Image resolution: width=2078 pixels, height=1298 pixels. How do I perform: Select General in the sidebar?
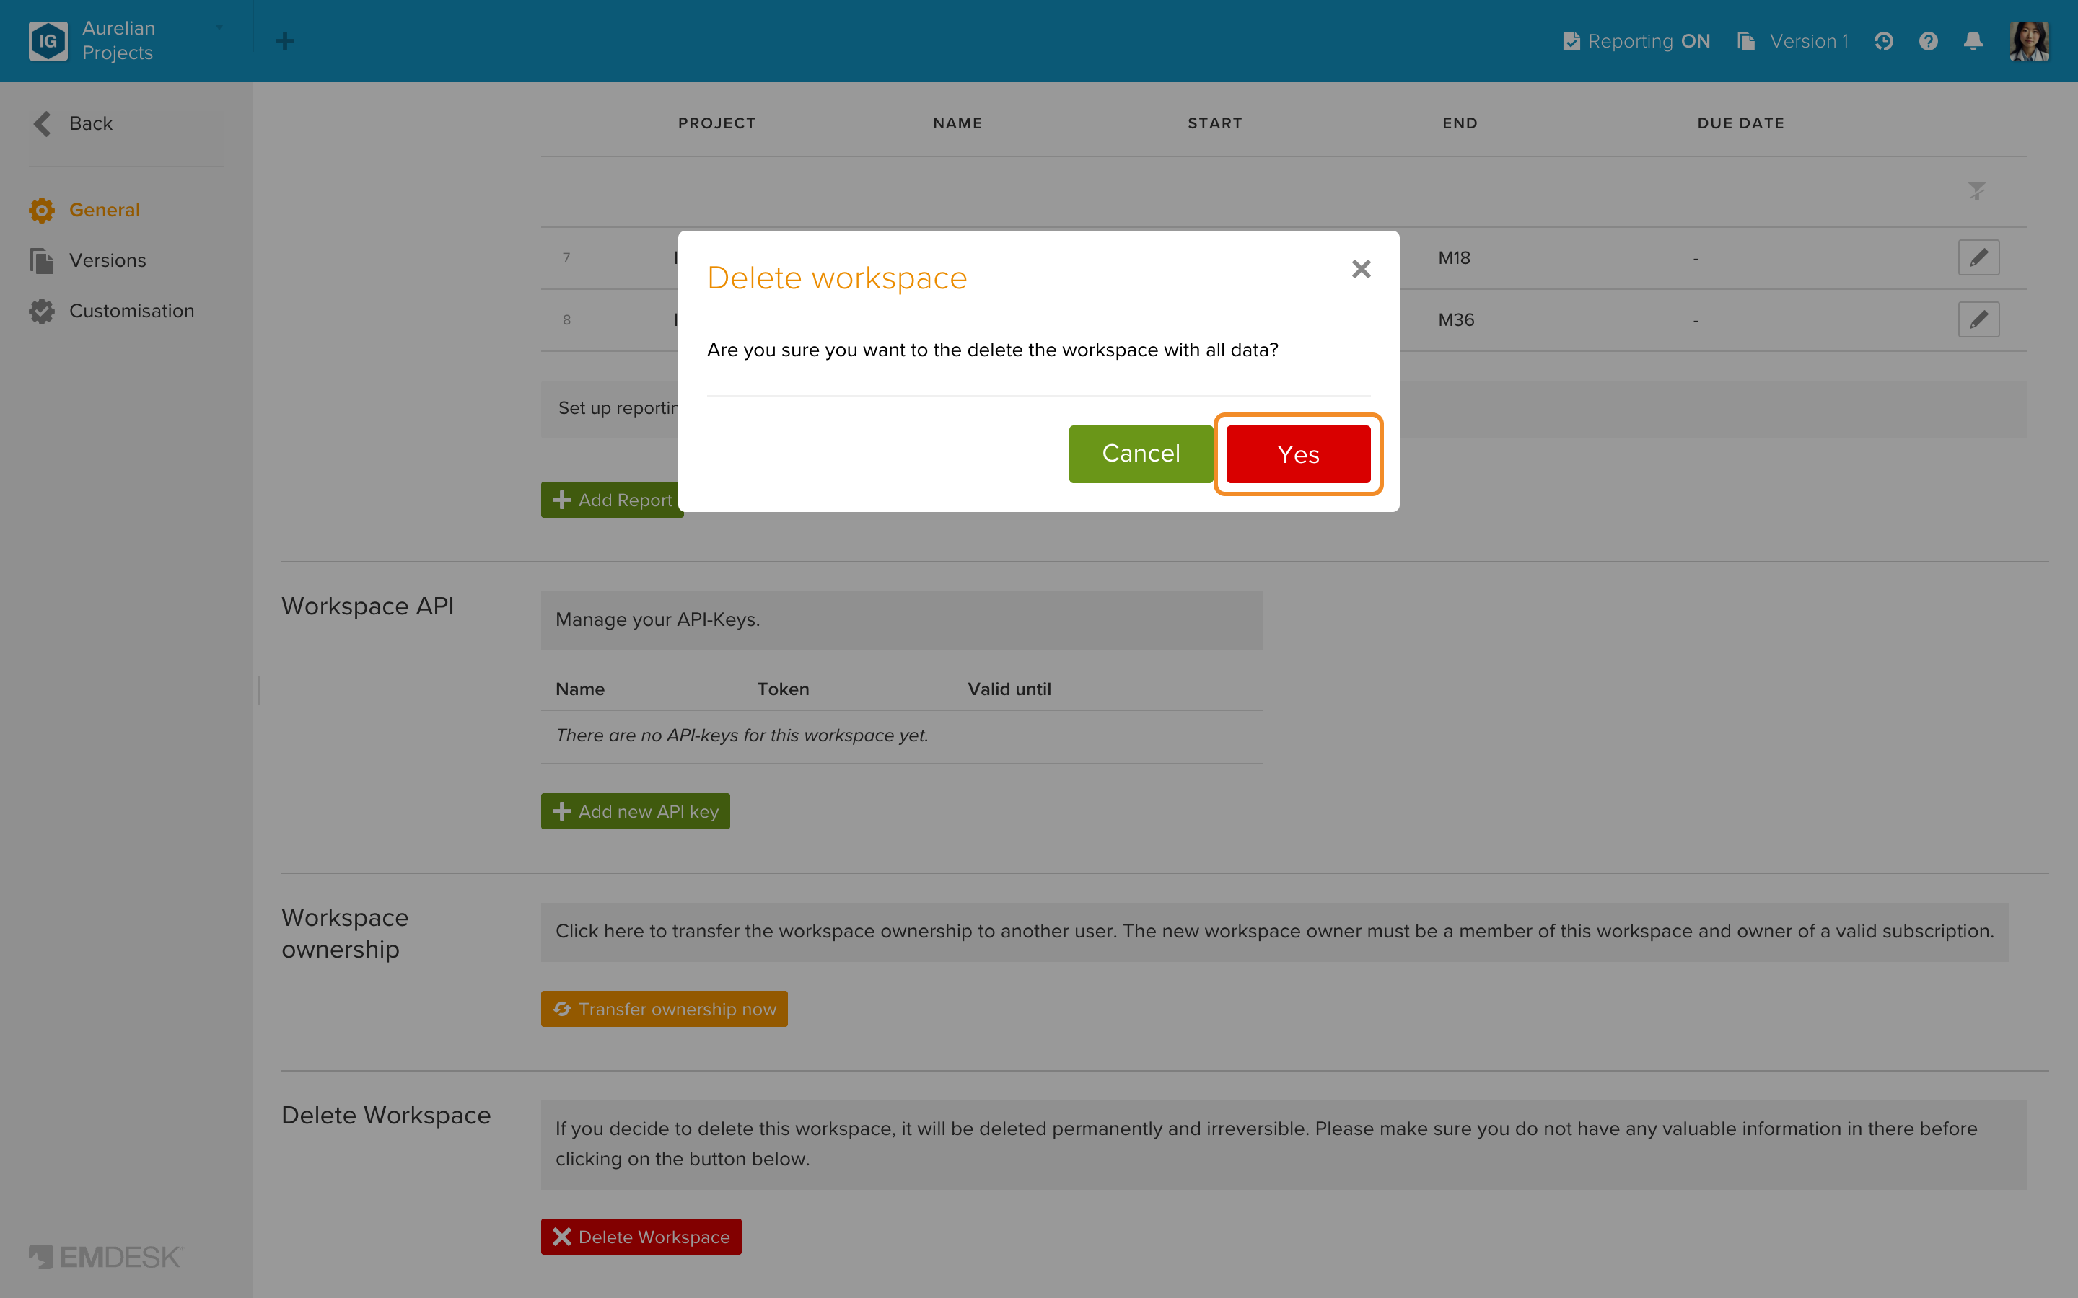[x=84, y=209]
